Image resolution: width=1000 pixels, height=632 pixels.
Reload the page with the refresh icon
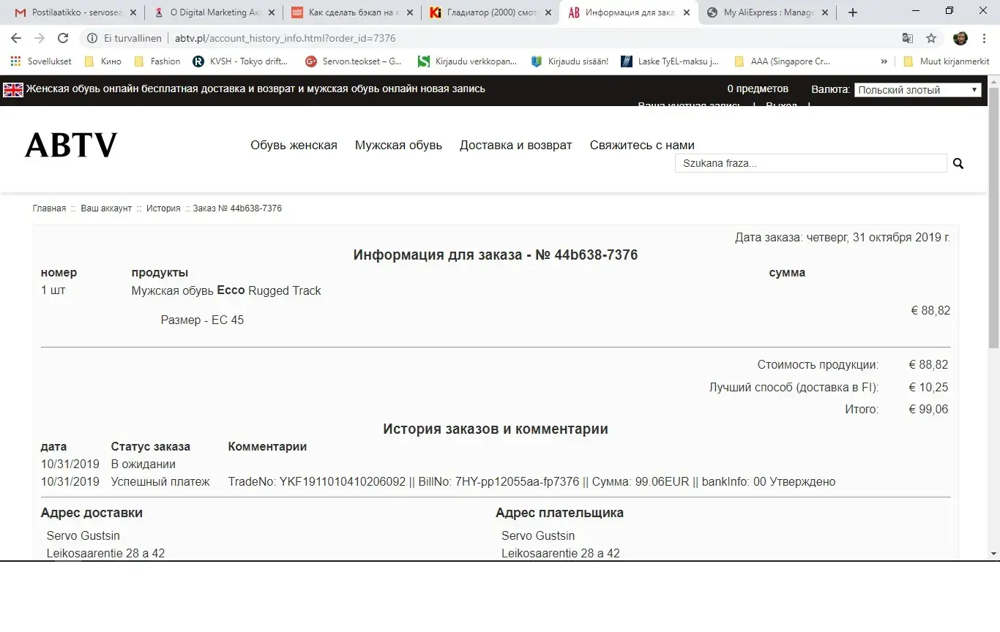63,38
